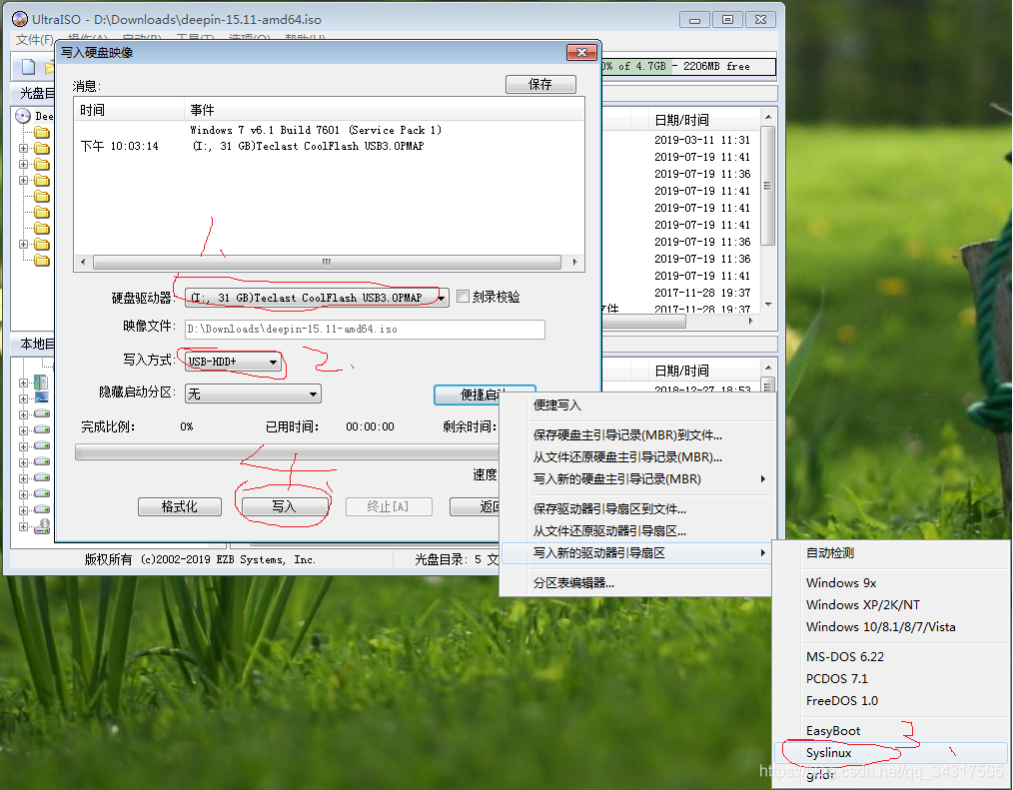
Task: Expand the My Computer node in local tree
Action: [24, 383]
